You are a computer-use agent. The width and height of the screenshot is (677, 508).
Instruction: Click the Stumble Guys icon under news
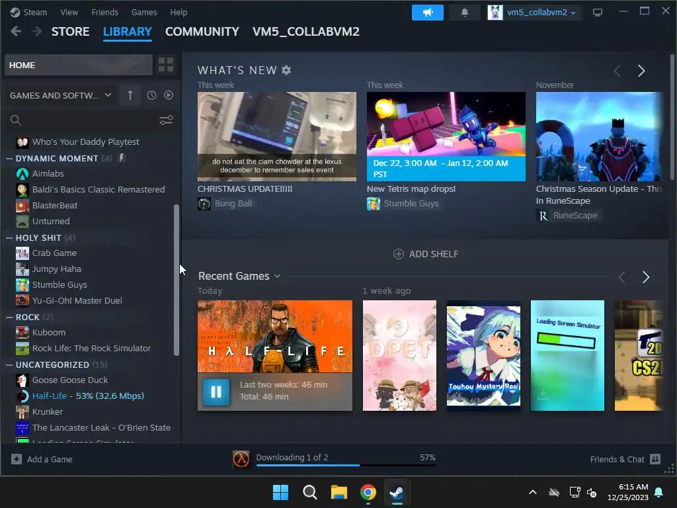pyautogui.click(x=374, y=204)
